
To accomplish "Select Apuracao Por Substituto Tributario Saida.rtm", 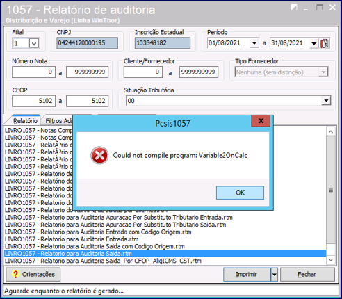I will coord(165,225).
